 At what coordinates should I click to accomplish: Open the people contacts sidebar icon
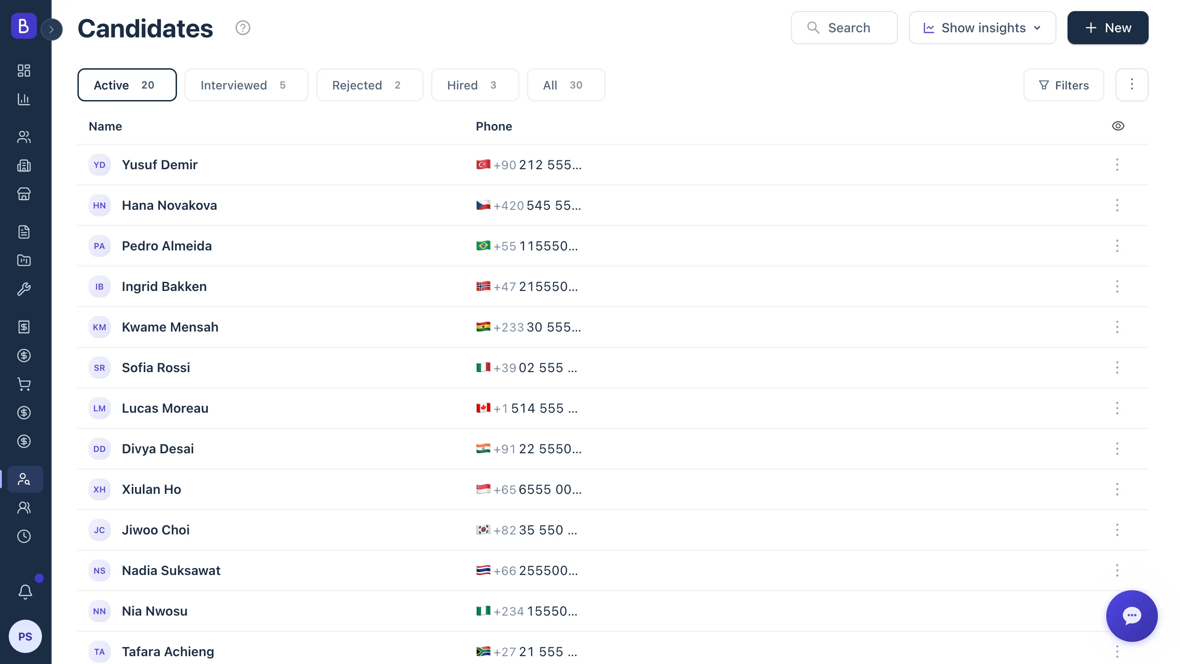pos(24,137)
